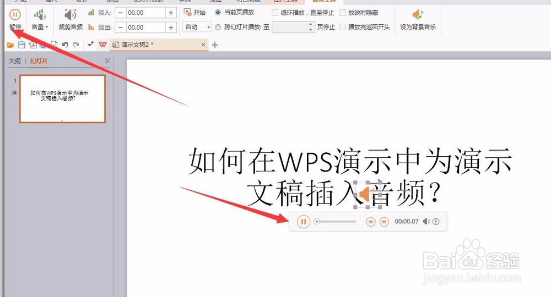Enable 循环播放，直至停止 checkbox

[x=275, y=13]
